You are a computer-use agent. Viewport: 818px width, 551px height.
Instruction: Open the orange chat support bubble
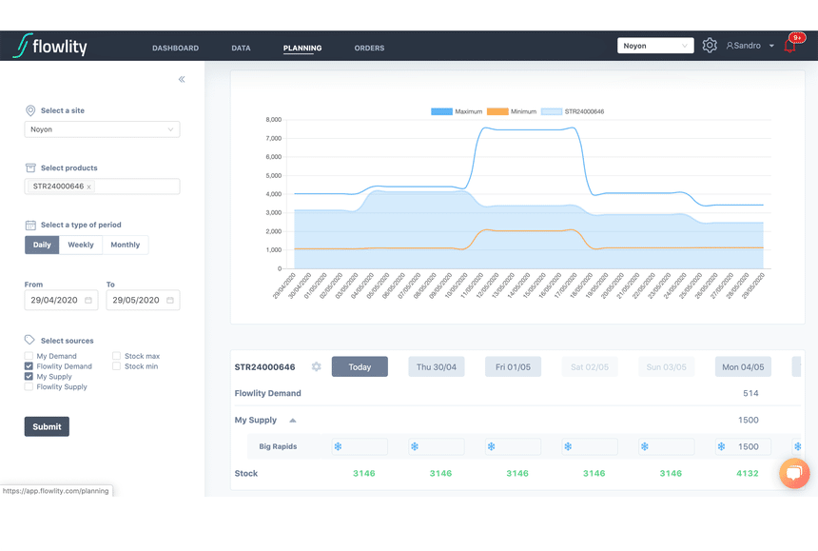click(x=794, y=473)
